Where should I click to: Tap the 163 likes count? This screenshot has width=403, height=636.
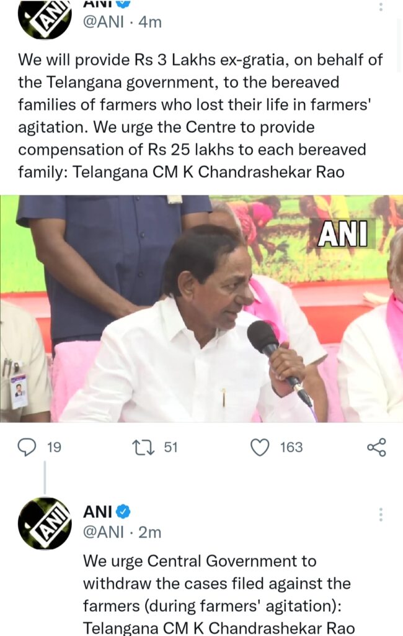291,447
